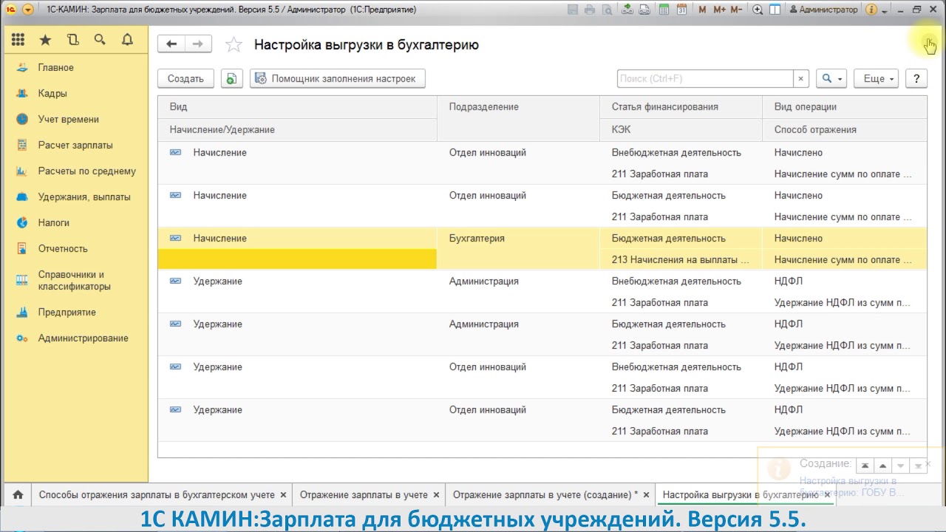The image size is (946, 532).
Task: Jump to last row with bottom arrow
Action: 918,465
